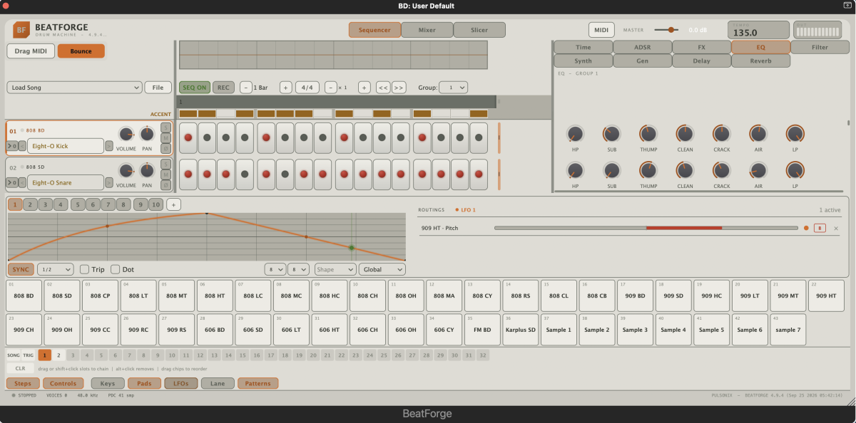Open the ADSR tab
Viewport: 856px width, 423px height.
click(642, 47)
